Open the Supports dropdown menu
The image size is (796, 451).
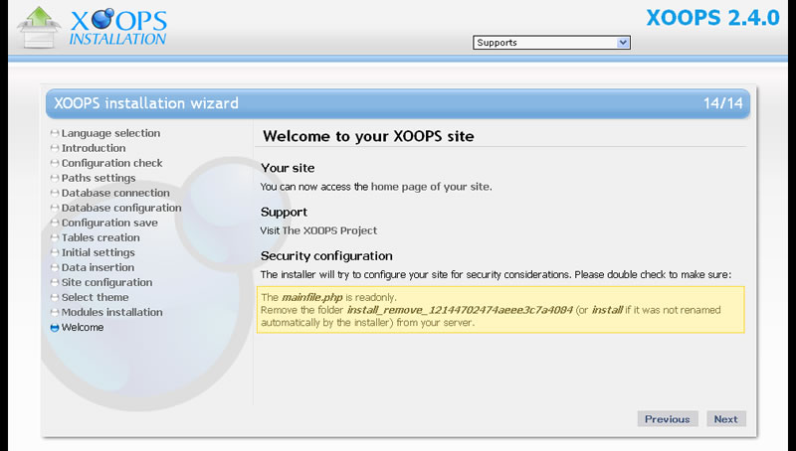(x=551, y=43)
